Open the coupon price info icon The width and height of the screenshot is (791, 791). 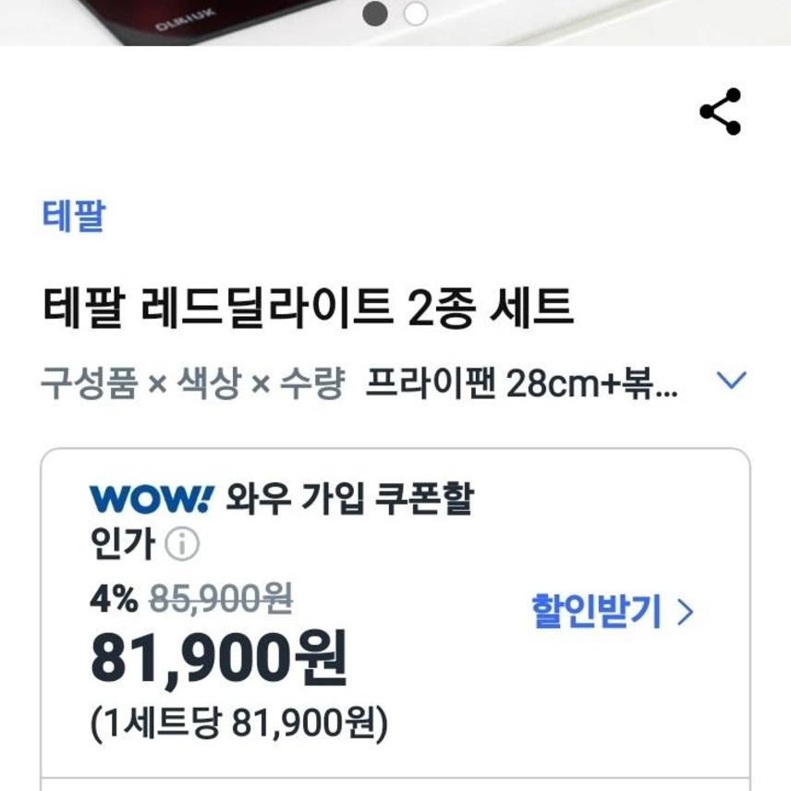coord(182,543)
